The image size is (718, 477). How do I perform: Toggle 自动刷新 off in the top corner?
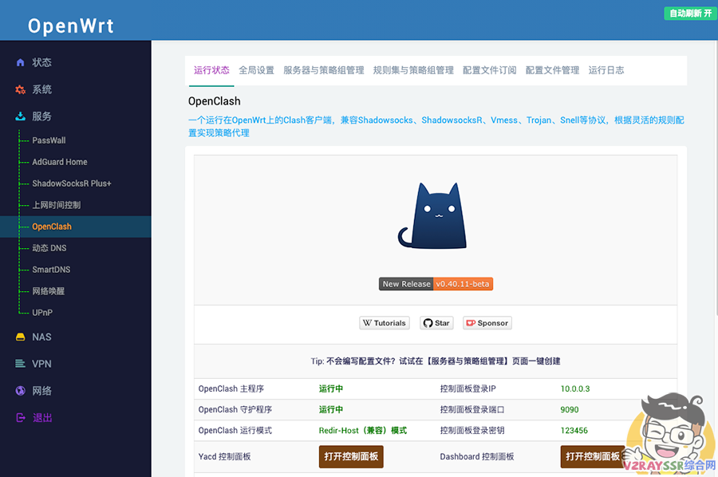pyautogui.click(x=688, y=14)
